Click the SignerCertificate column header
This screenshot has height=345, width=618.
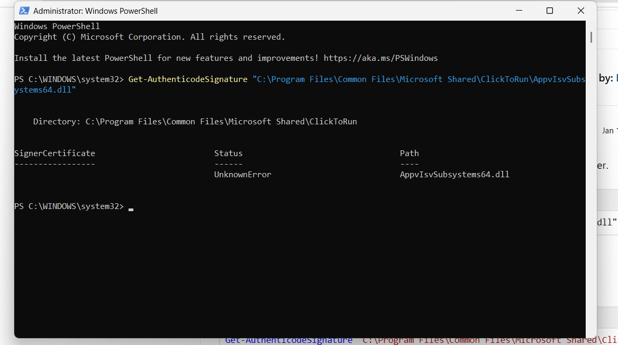tap(54, 153)
